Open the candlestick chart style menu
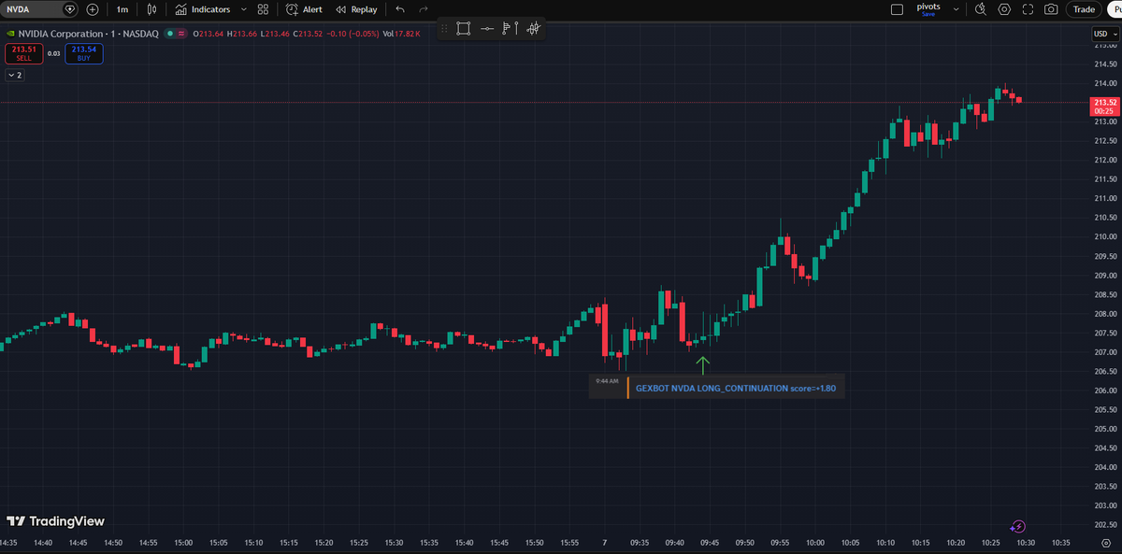 click(152, 9)
